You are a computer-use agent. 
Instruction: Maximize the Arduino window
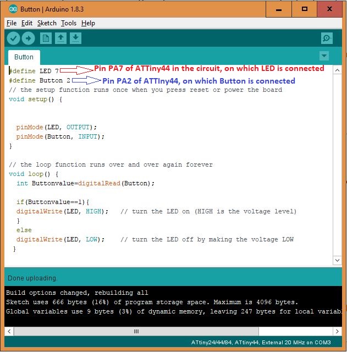[x=304, y=9]
